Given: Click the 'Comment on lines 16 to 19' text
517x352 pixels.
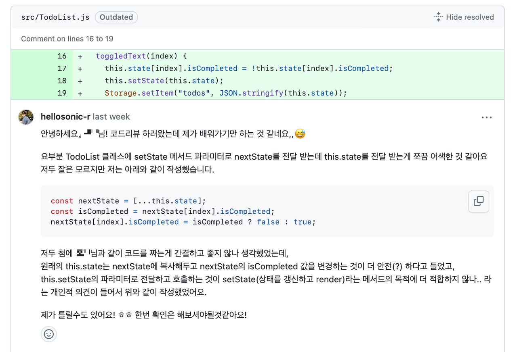Looking at the screenshot, I should click(67, 39).
